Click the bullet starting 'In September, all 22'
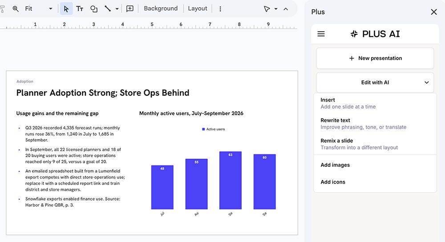Image resolution: width=445 pixels, height=242 pixels. pos(73,155)
